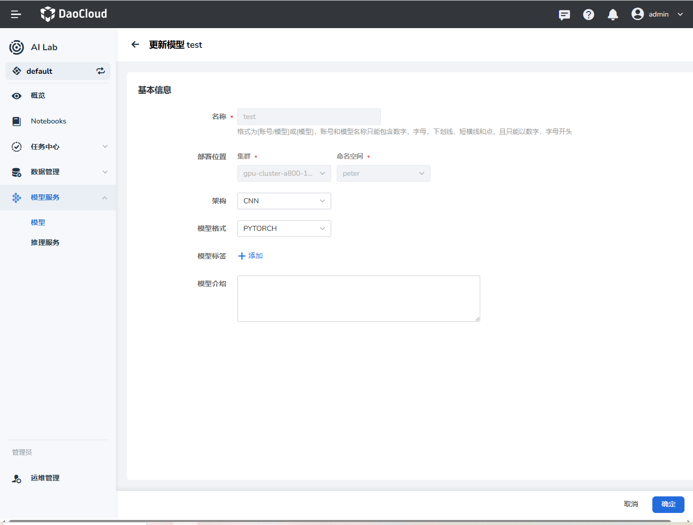693x525 pixels.
Task: Click the AI Lab logo icon
Action: point(17,47)
